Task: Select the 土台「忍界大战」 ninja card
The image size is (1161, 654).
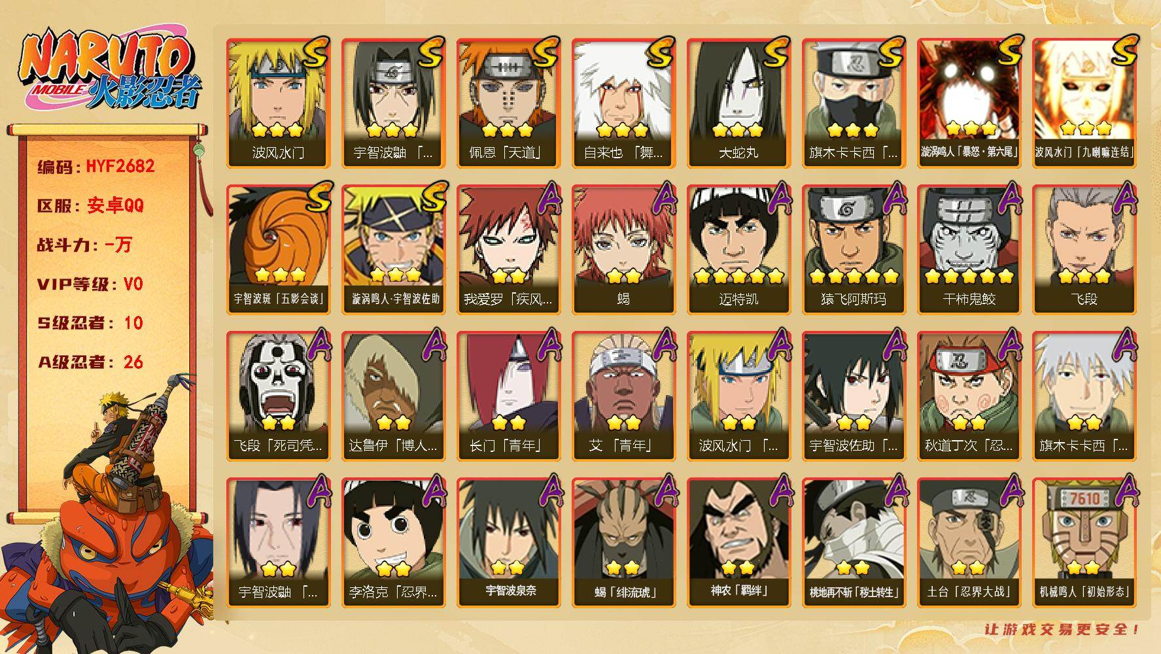Action: (969, 542)
